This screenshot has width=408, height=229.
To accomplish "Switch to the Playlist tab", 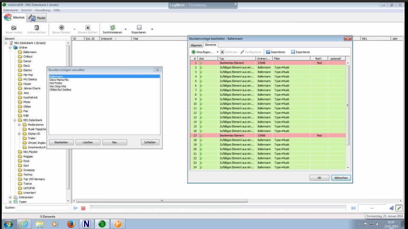I will click(x=38, y=18).
